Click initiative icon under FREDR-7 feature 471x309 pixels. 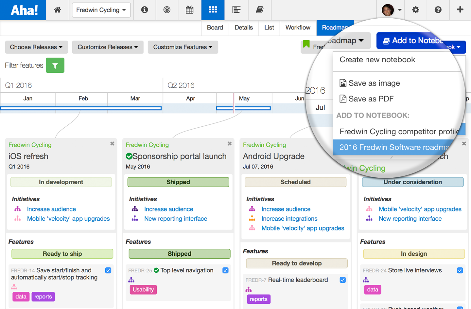click(x=249, y=289)
